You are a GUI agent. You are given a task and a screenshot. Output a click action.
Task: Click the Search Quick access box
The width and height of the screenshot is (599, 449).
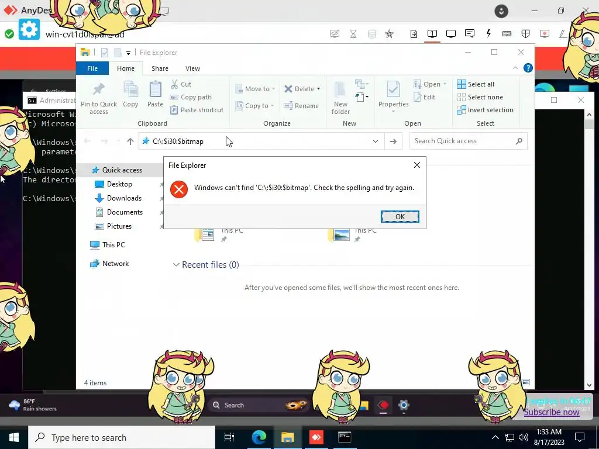pyautogui.click(x=469, y=141)
